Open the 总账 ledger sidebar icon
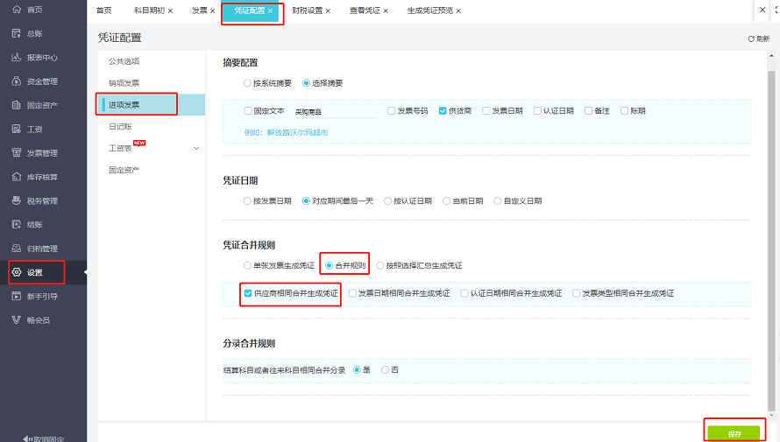 pyautogui.click(x=17, y=33)
